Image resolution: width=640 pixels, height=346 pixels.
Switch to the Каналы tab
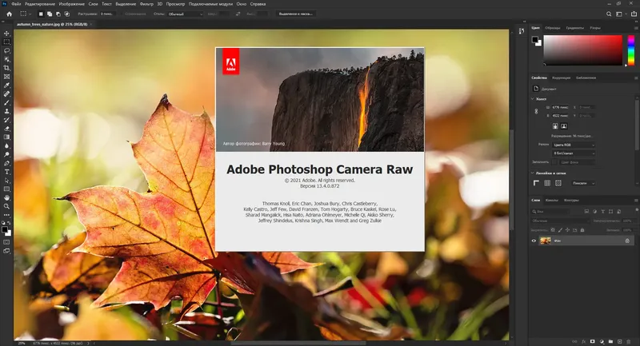tap(552, 200)
